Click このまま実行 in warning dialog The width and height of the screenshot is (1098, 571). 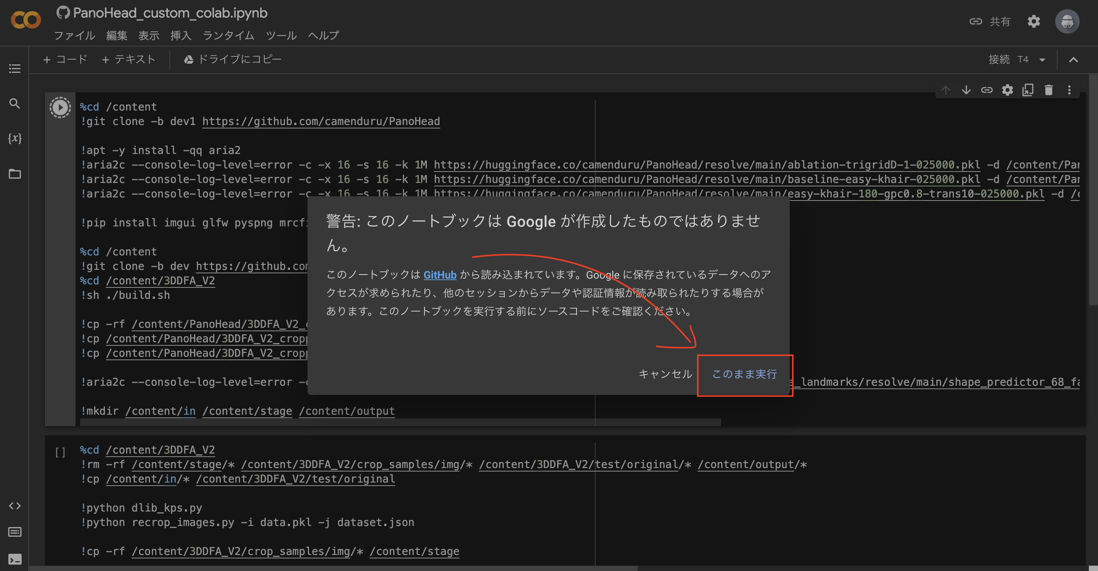(745, 374)
